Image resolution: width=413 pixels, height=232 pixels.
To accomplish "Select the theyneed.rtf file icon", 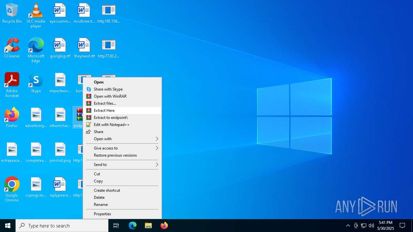I will (84, 48).
